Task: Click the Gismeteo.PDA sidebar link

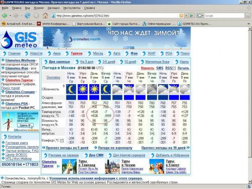Action: pyautogui.click(x=17, y=104)
